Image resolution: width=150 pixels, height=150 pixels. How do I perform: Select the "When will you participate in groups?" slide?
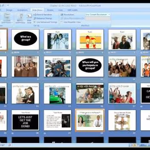90,66
